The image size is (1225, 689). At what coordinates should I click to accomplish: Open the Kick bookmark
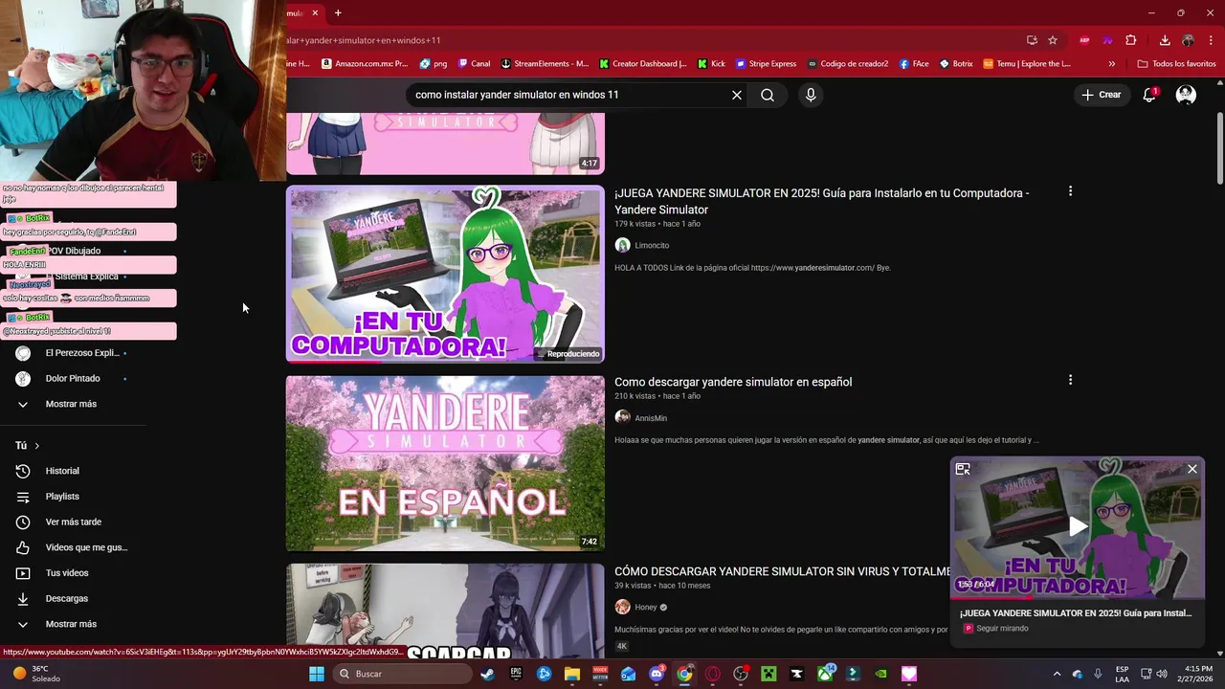click(711, 64)
